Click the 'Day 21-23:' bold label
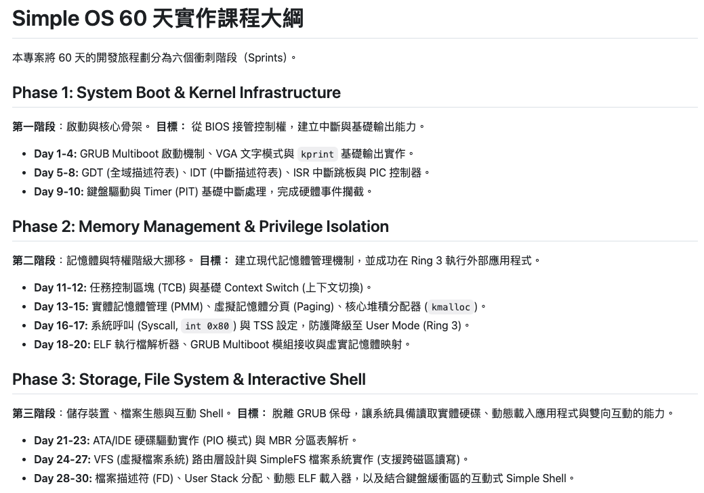Screen dimensions: 704x493 [x=62, y=440]
